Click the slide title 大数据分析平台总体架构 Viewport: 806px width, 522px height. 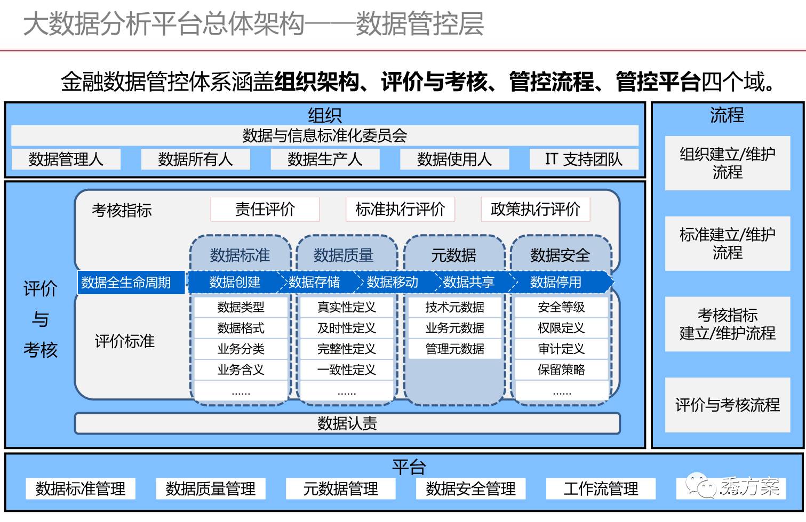(164, 25)
